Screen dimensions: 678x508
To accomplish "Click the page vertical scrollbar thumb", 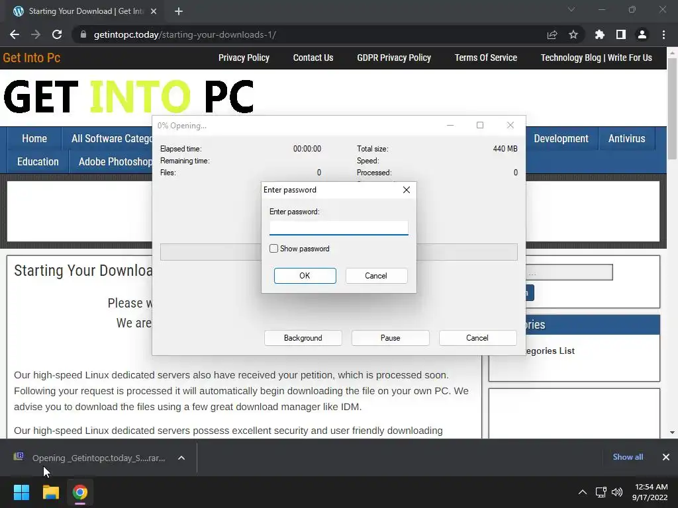I will 672,108.
